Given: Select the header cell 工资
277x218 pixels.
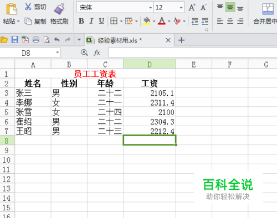Looking at the screenshot, I should point(150,84).
